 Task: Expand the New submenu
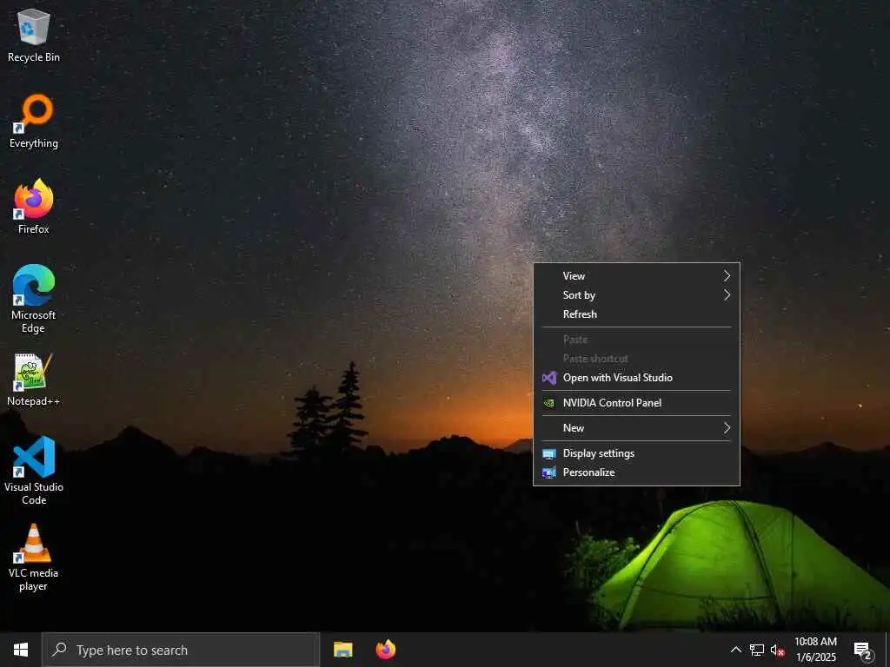coord(636,428)
